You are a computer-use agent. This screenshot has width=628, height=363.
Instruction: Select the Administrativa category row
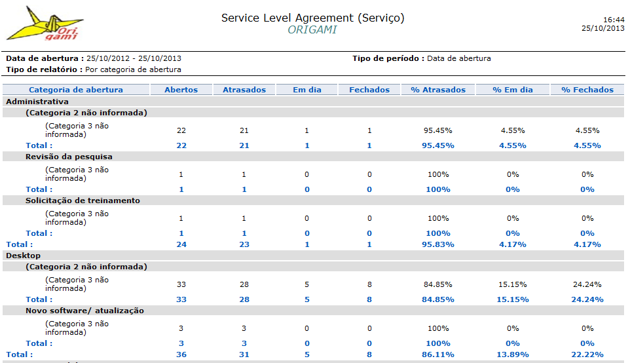(37, 102)
